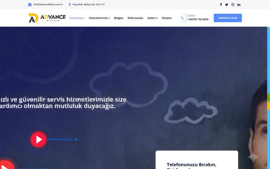Click the round phone icon
Viewport: 270px width, 169px height.
tap(182, 18)
